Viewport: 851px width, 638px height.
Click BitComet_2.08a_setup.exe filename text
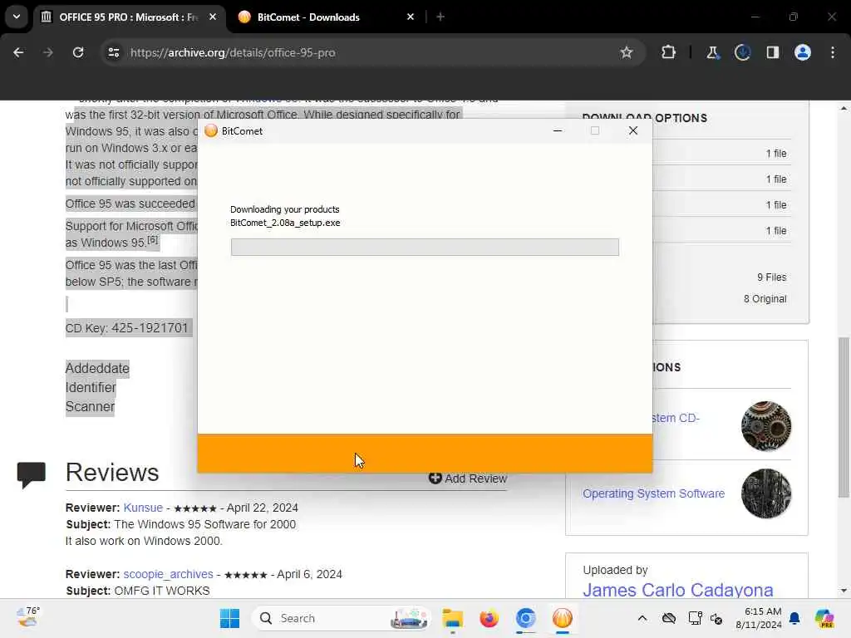(x=285, y=223)
